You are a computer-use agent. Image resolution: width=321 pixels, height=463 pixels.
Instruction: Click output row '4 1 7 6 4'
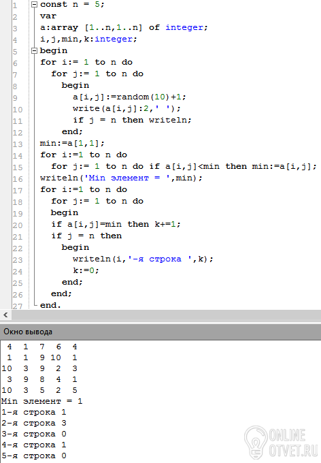coord(42,347)
